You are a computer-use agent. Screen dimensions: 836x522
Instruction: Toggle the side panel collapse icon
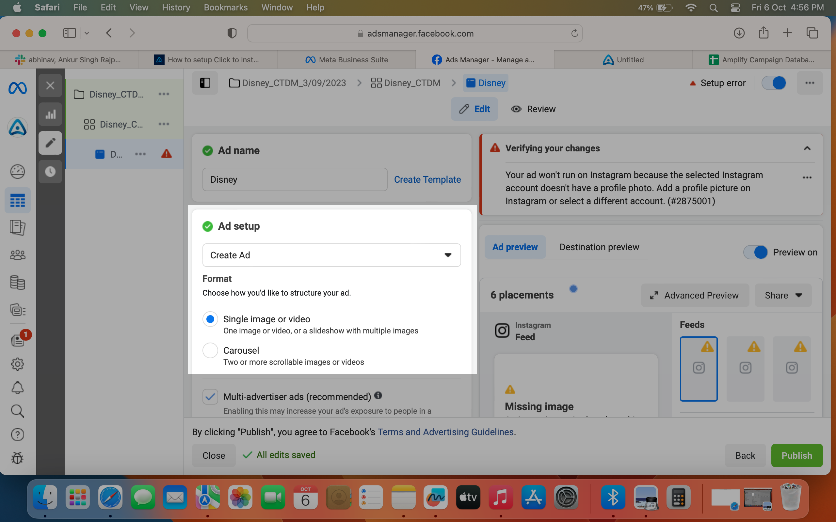(x=205, y=83)
